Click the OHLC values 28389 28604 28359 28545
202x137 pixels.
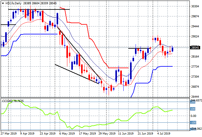coord(40,3)
